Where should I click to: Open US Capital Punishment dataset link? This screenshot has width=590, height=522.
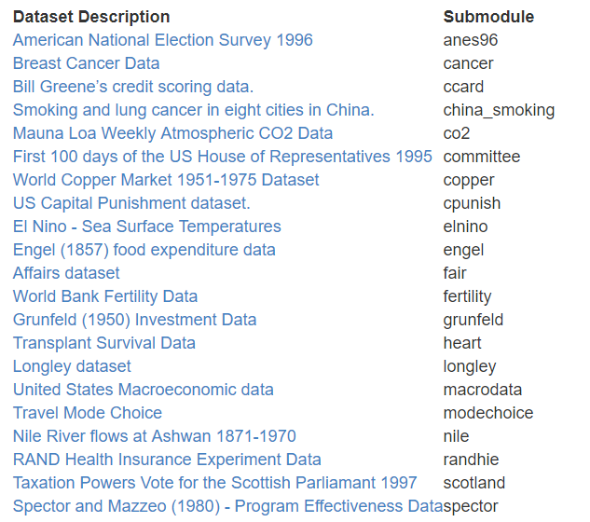pyautogui.click(x=131, y=203)
